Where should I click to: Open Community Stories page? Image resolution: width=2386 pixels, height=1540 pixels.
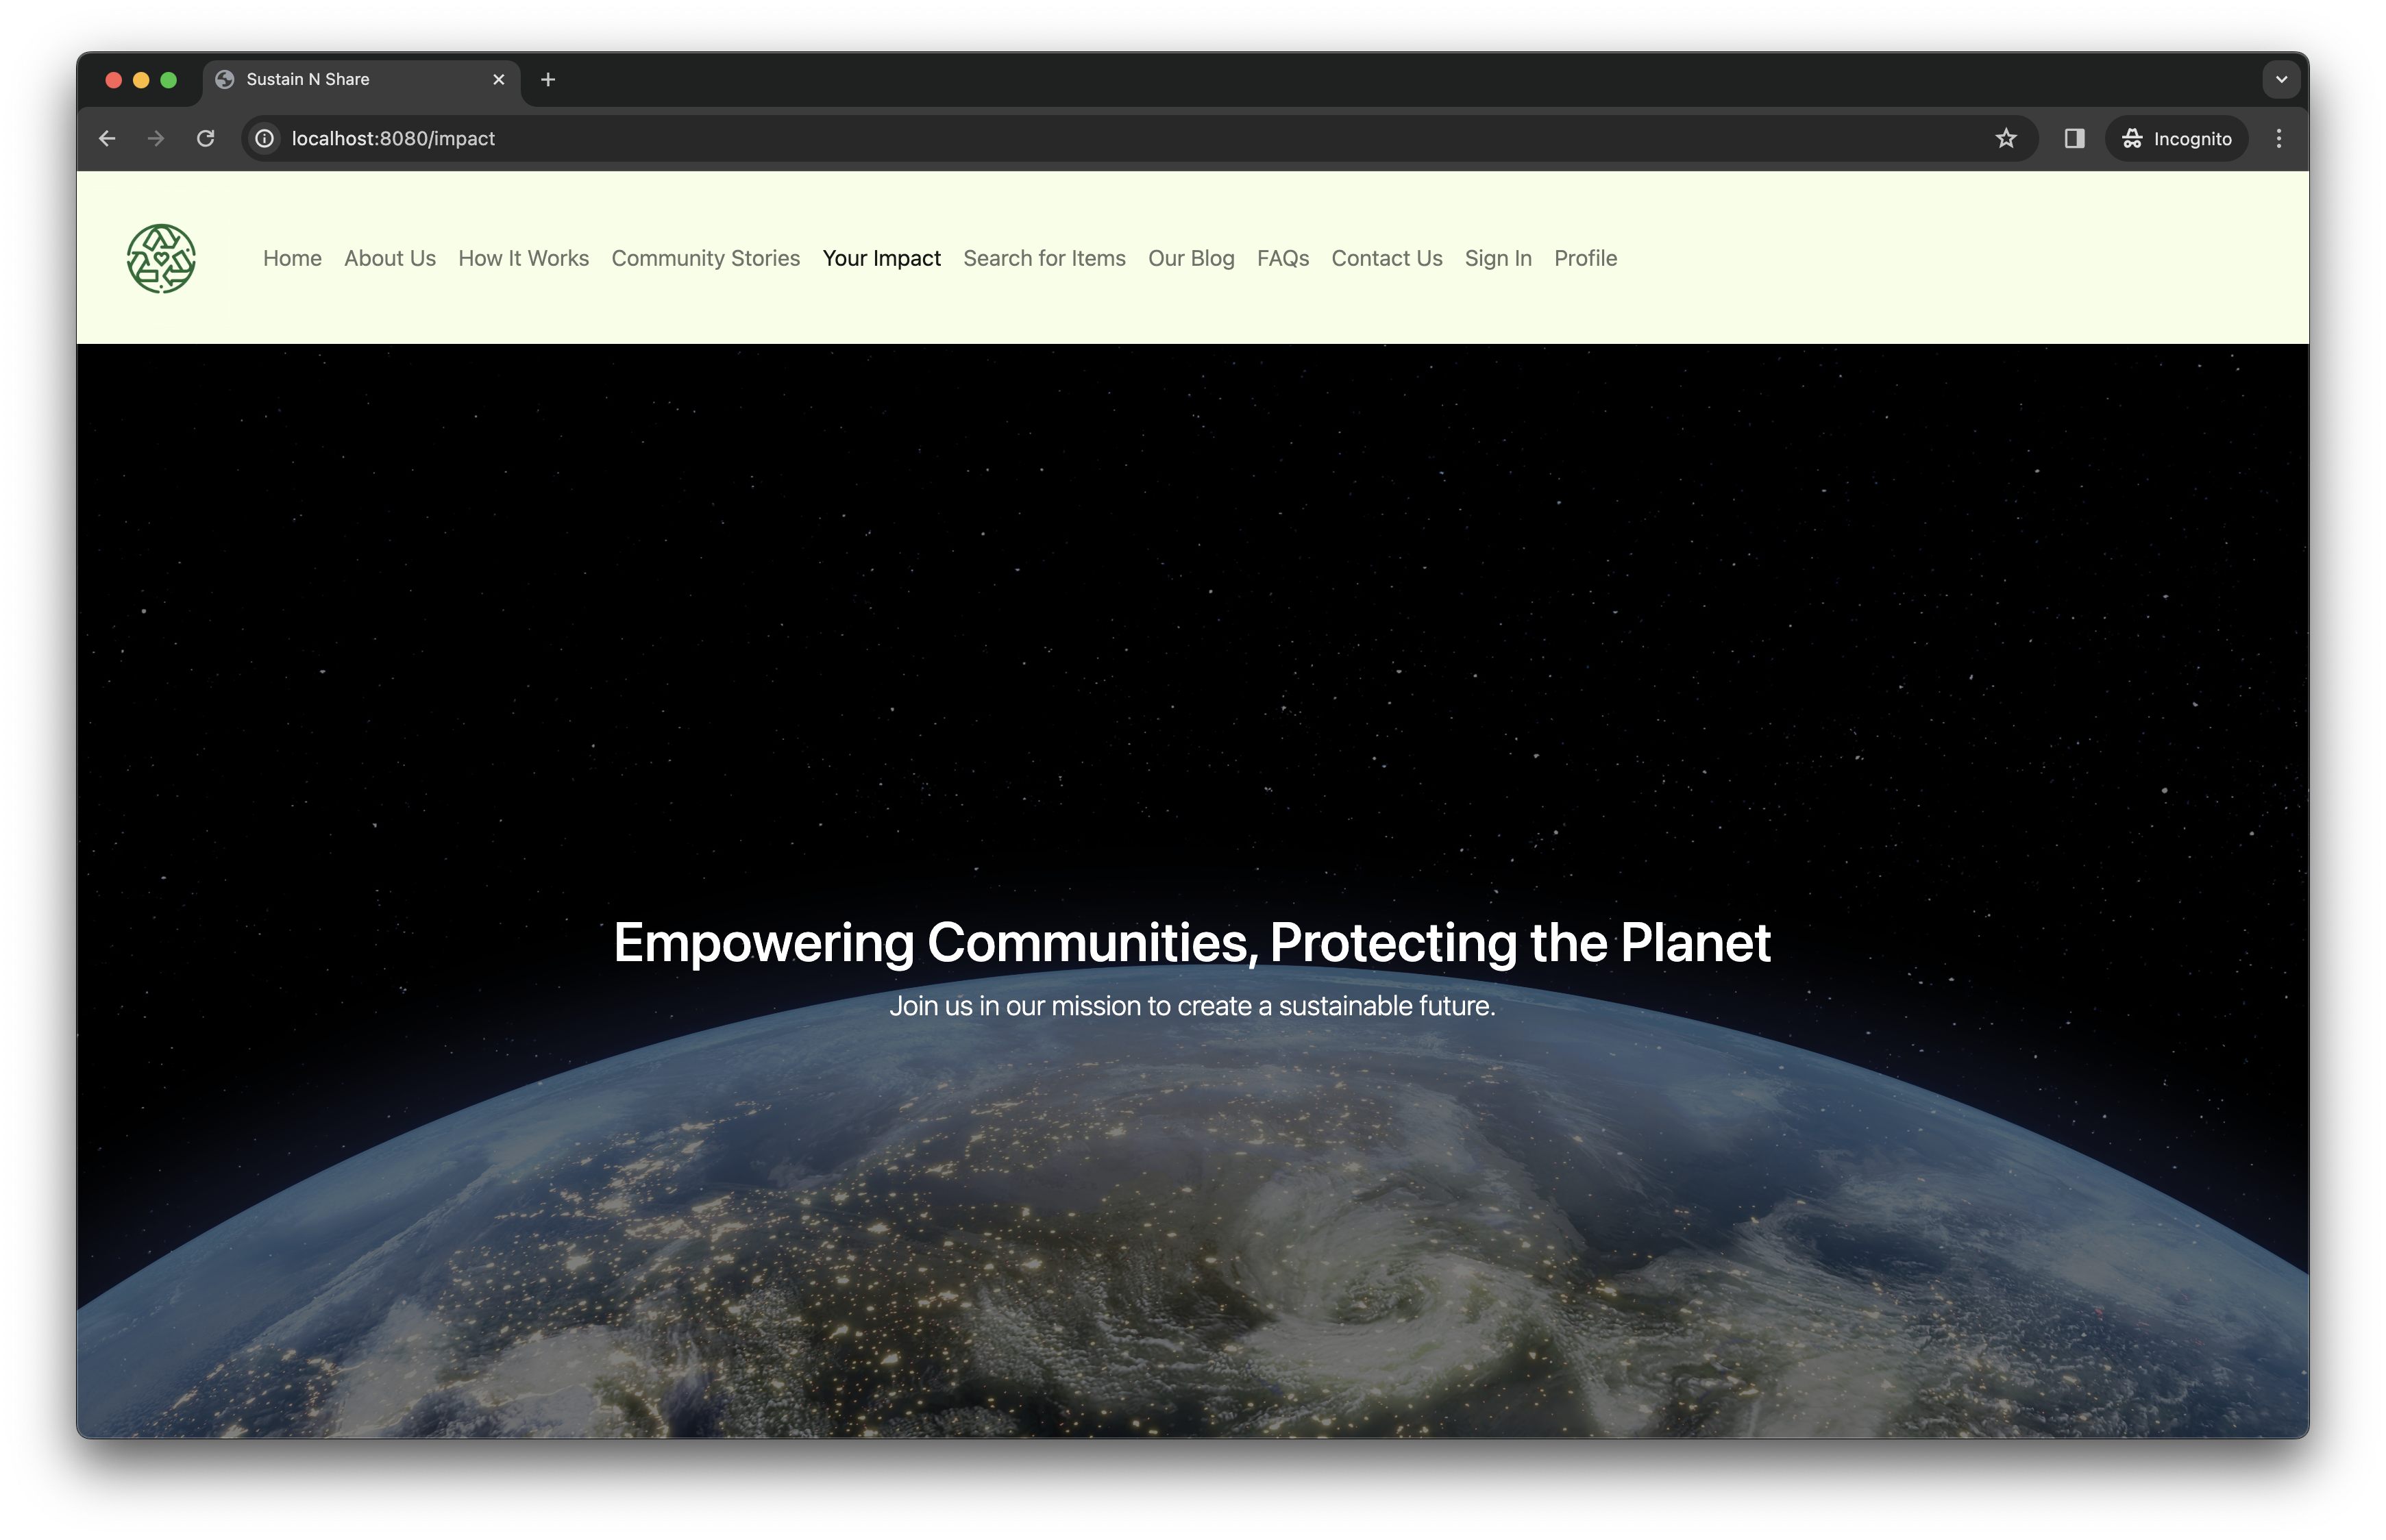tap(705, 258)
